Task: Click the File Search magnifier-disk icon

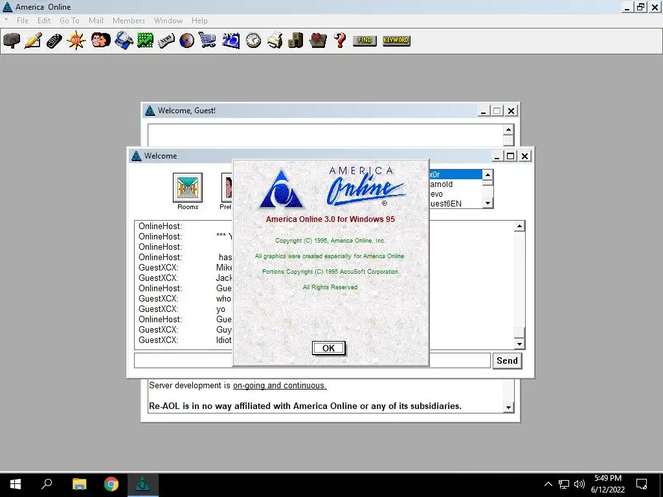Action: pyautogui.click(x=124, y=41)
